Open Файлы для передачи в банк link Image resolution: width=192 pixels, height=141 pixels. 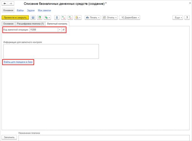(x=18, y=62)
